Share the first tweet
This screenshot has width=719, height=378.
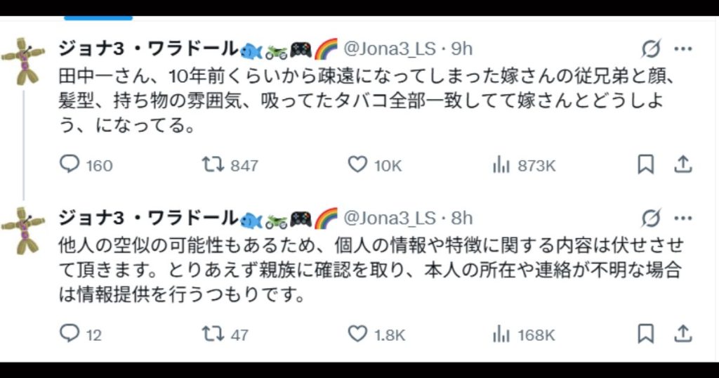681,165
